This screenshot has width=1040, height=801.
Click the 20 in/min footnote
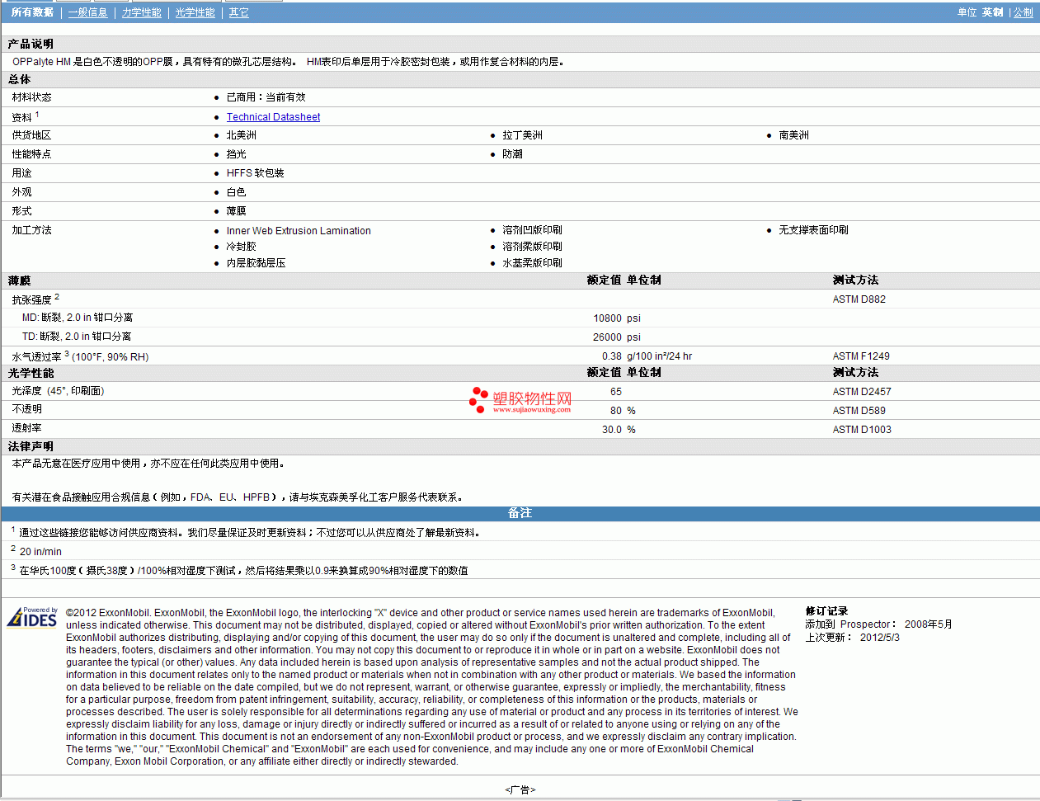click(x=40, y=552)
